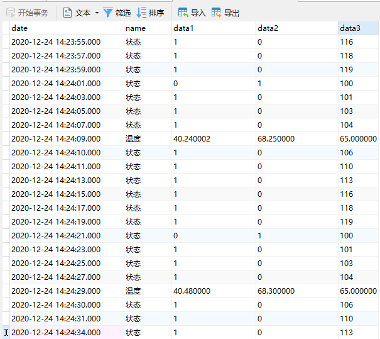Click the 导入 import icon

(x=183, y=13)
